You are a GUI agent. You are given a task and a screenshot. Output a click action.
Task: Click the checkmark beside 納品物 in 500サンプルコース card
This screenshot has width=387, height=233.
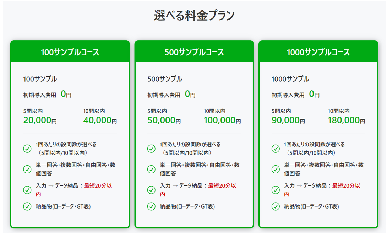click(x=151, y=206)
